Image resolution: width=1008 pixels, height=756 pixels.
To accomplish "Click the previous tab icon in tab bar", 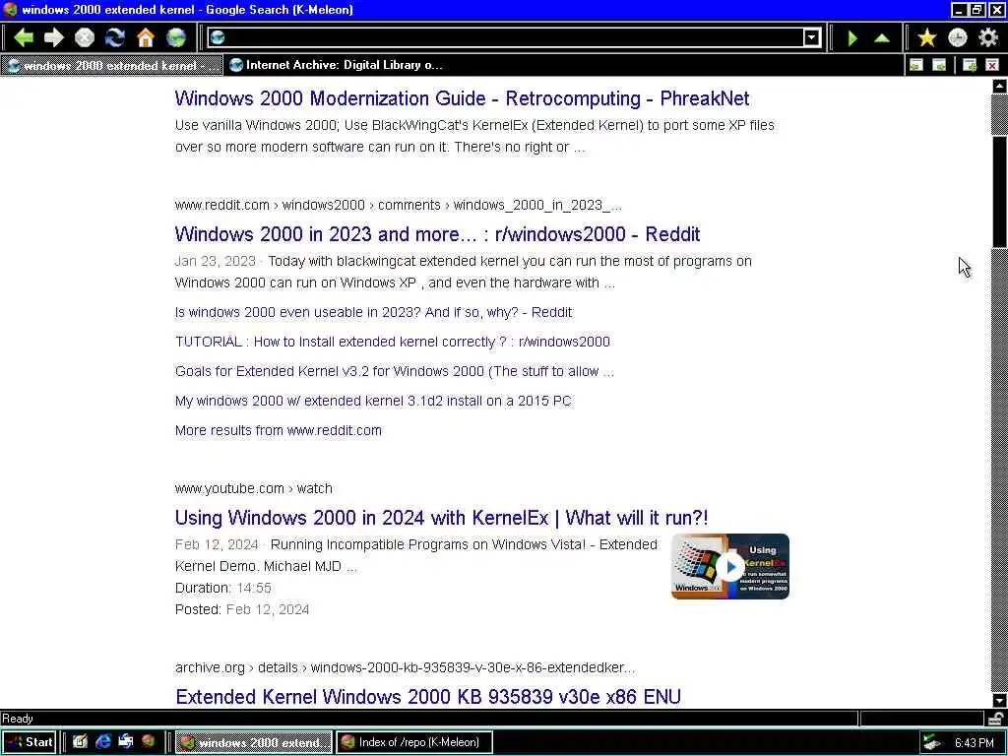I will pyautogui.click(x=916, y=65).
